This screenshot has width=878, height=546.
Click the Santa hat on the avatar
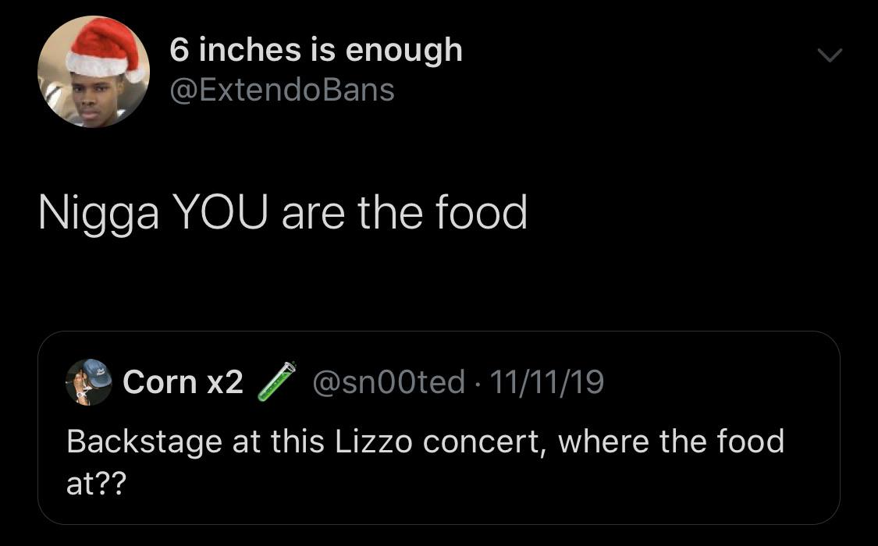(x=105, y=48)
